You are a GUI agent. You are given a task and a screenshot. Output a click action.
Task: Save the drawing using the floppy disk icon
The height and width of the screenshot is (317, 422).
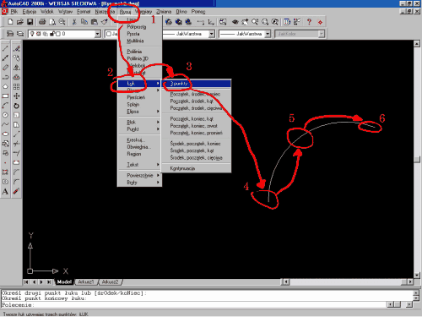coord(30,22)
